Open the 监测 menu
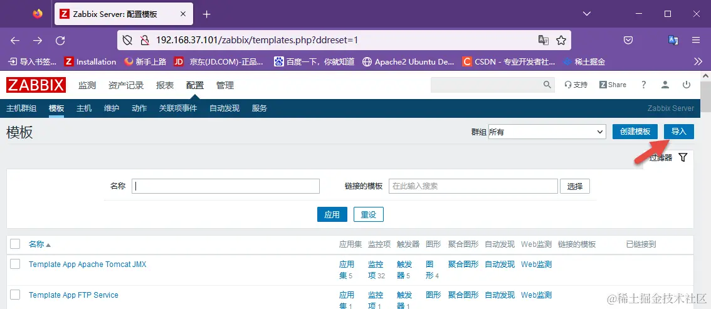The width and height of the screenshot is (711, 309). pos(87,85)
